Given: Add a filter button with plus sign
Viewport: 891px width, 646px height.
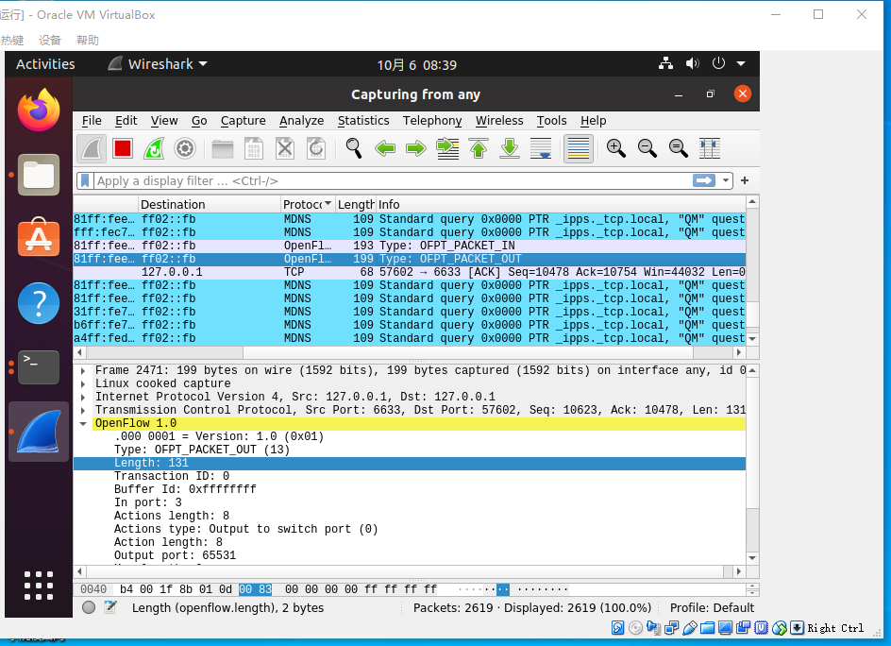Looking at the screenshot, I should click(x=745, y=180).
